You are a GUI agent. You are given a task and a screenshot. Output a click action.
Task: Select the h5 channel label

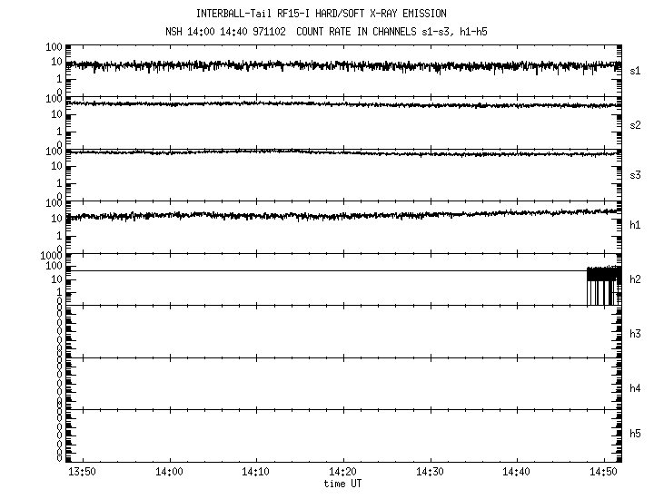coord(636,434)
